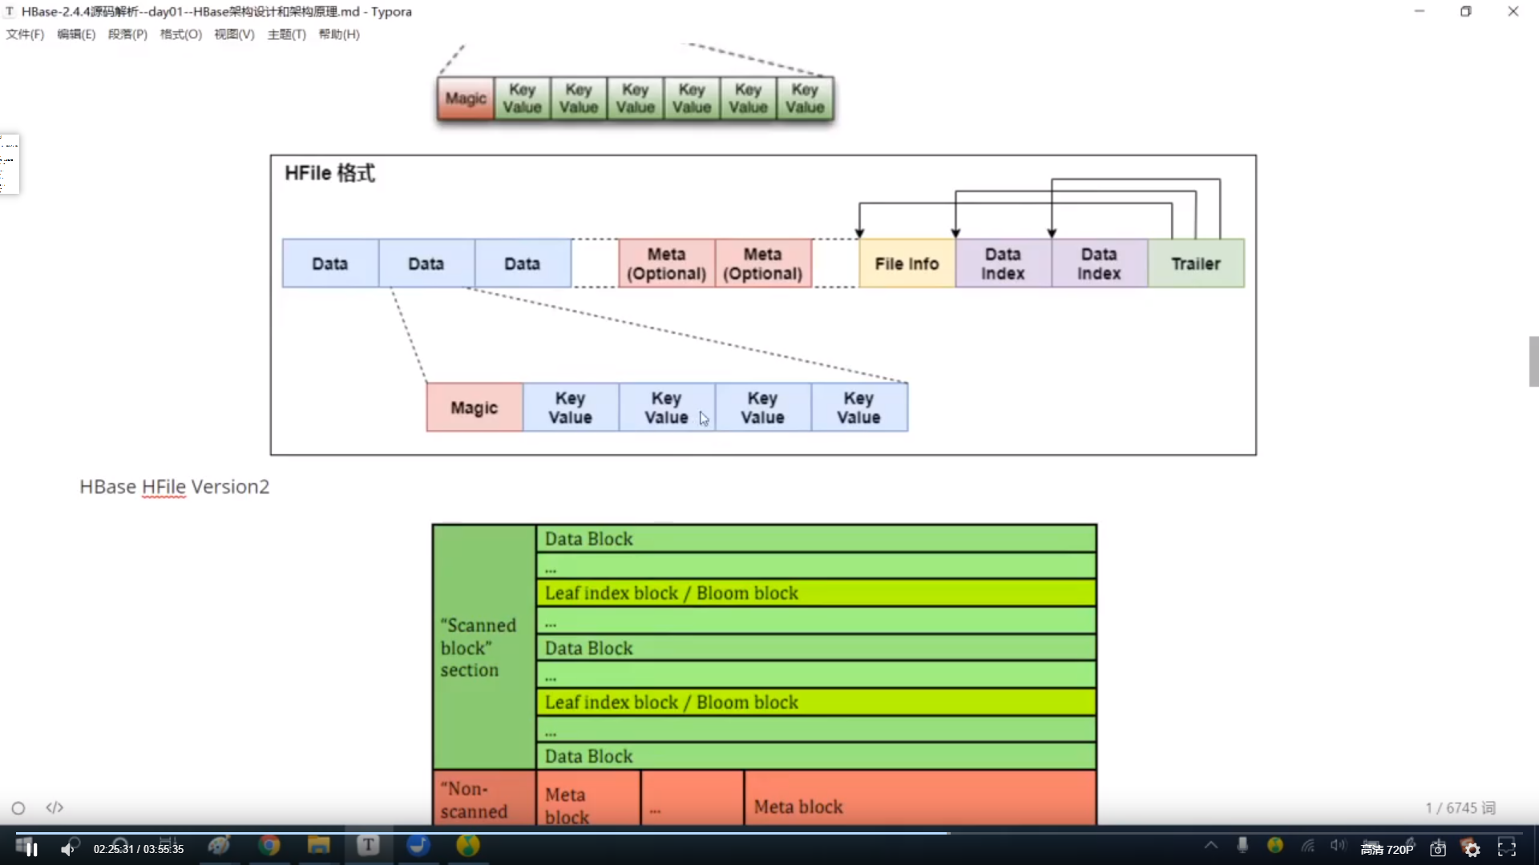Seek on the video progress bar
The width and height of the screenshot is (1539, 865).
click(769, 833)
